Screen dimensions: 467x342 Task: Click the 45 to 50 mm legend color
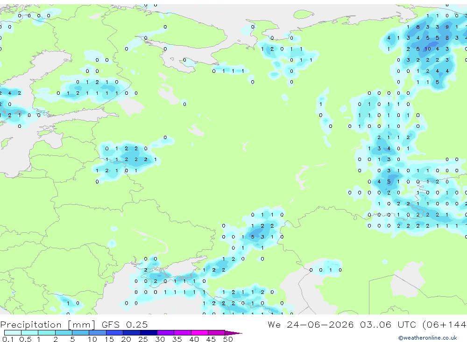pos(216,333)
